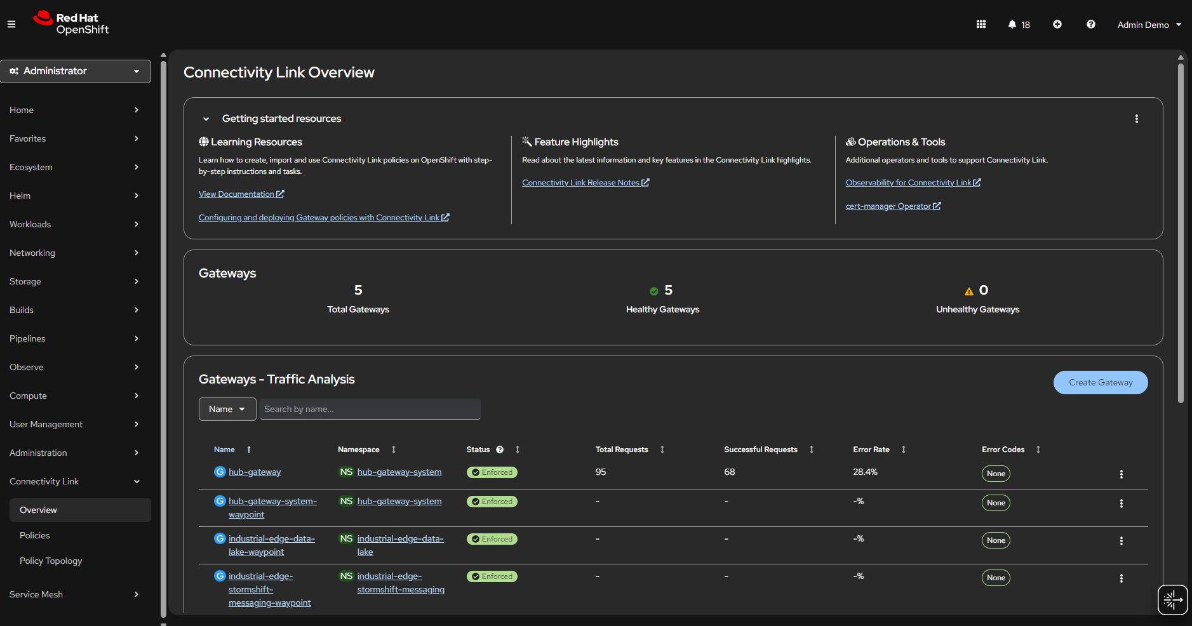1192x626 pixels.
Task: Sort table by Namespace column
Action: tap(394, 450)
